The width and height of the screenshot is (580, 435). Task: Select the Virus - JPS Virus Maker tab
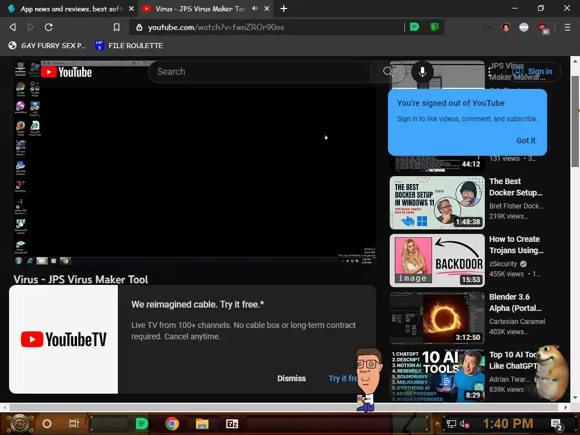click(x=200, y=8)
